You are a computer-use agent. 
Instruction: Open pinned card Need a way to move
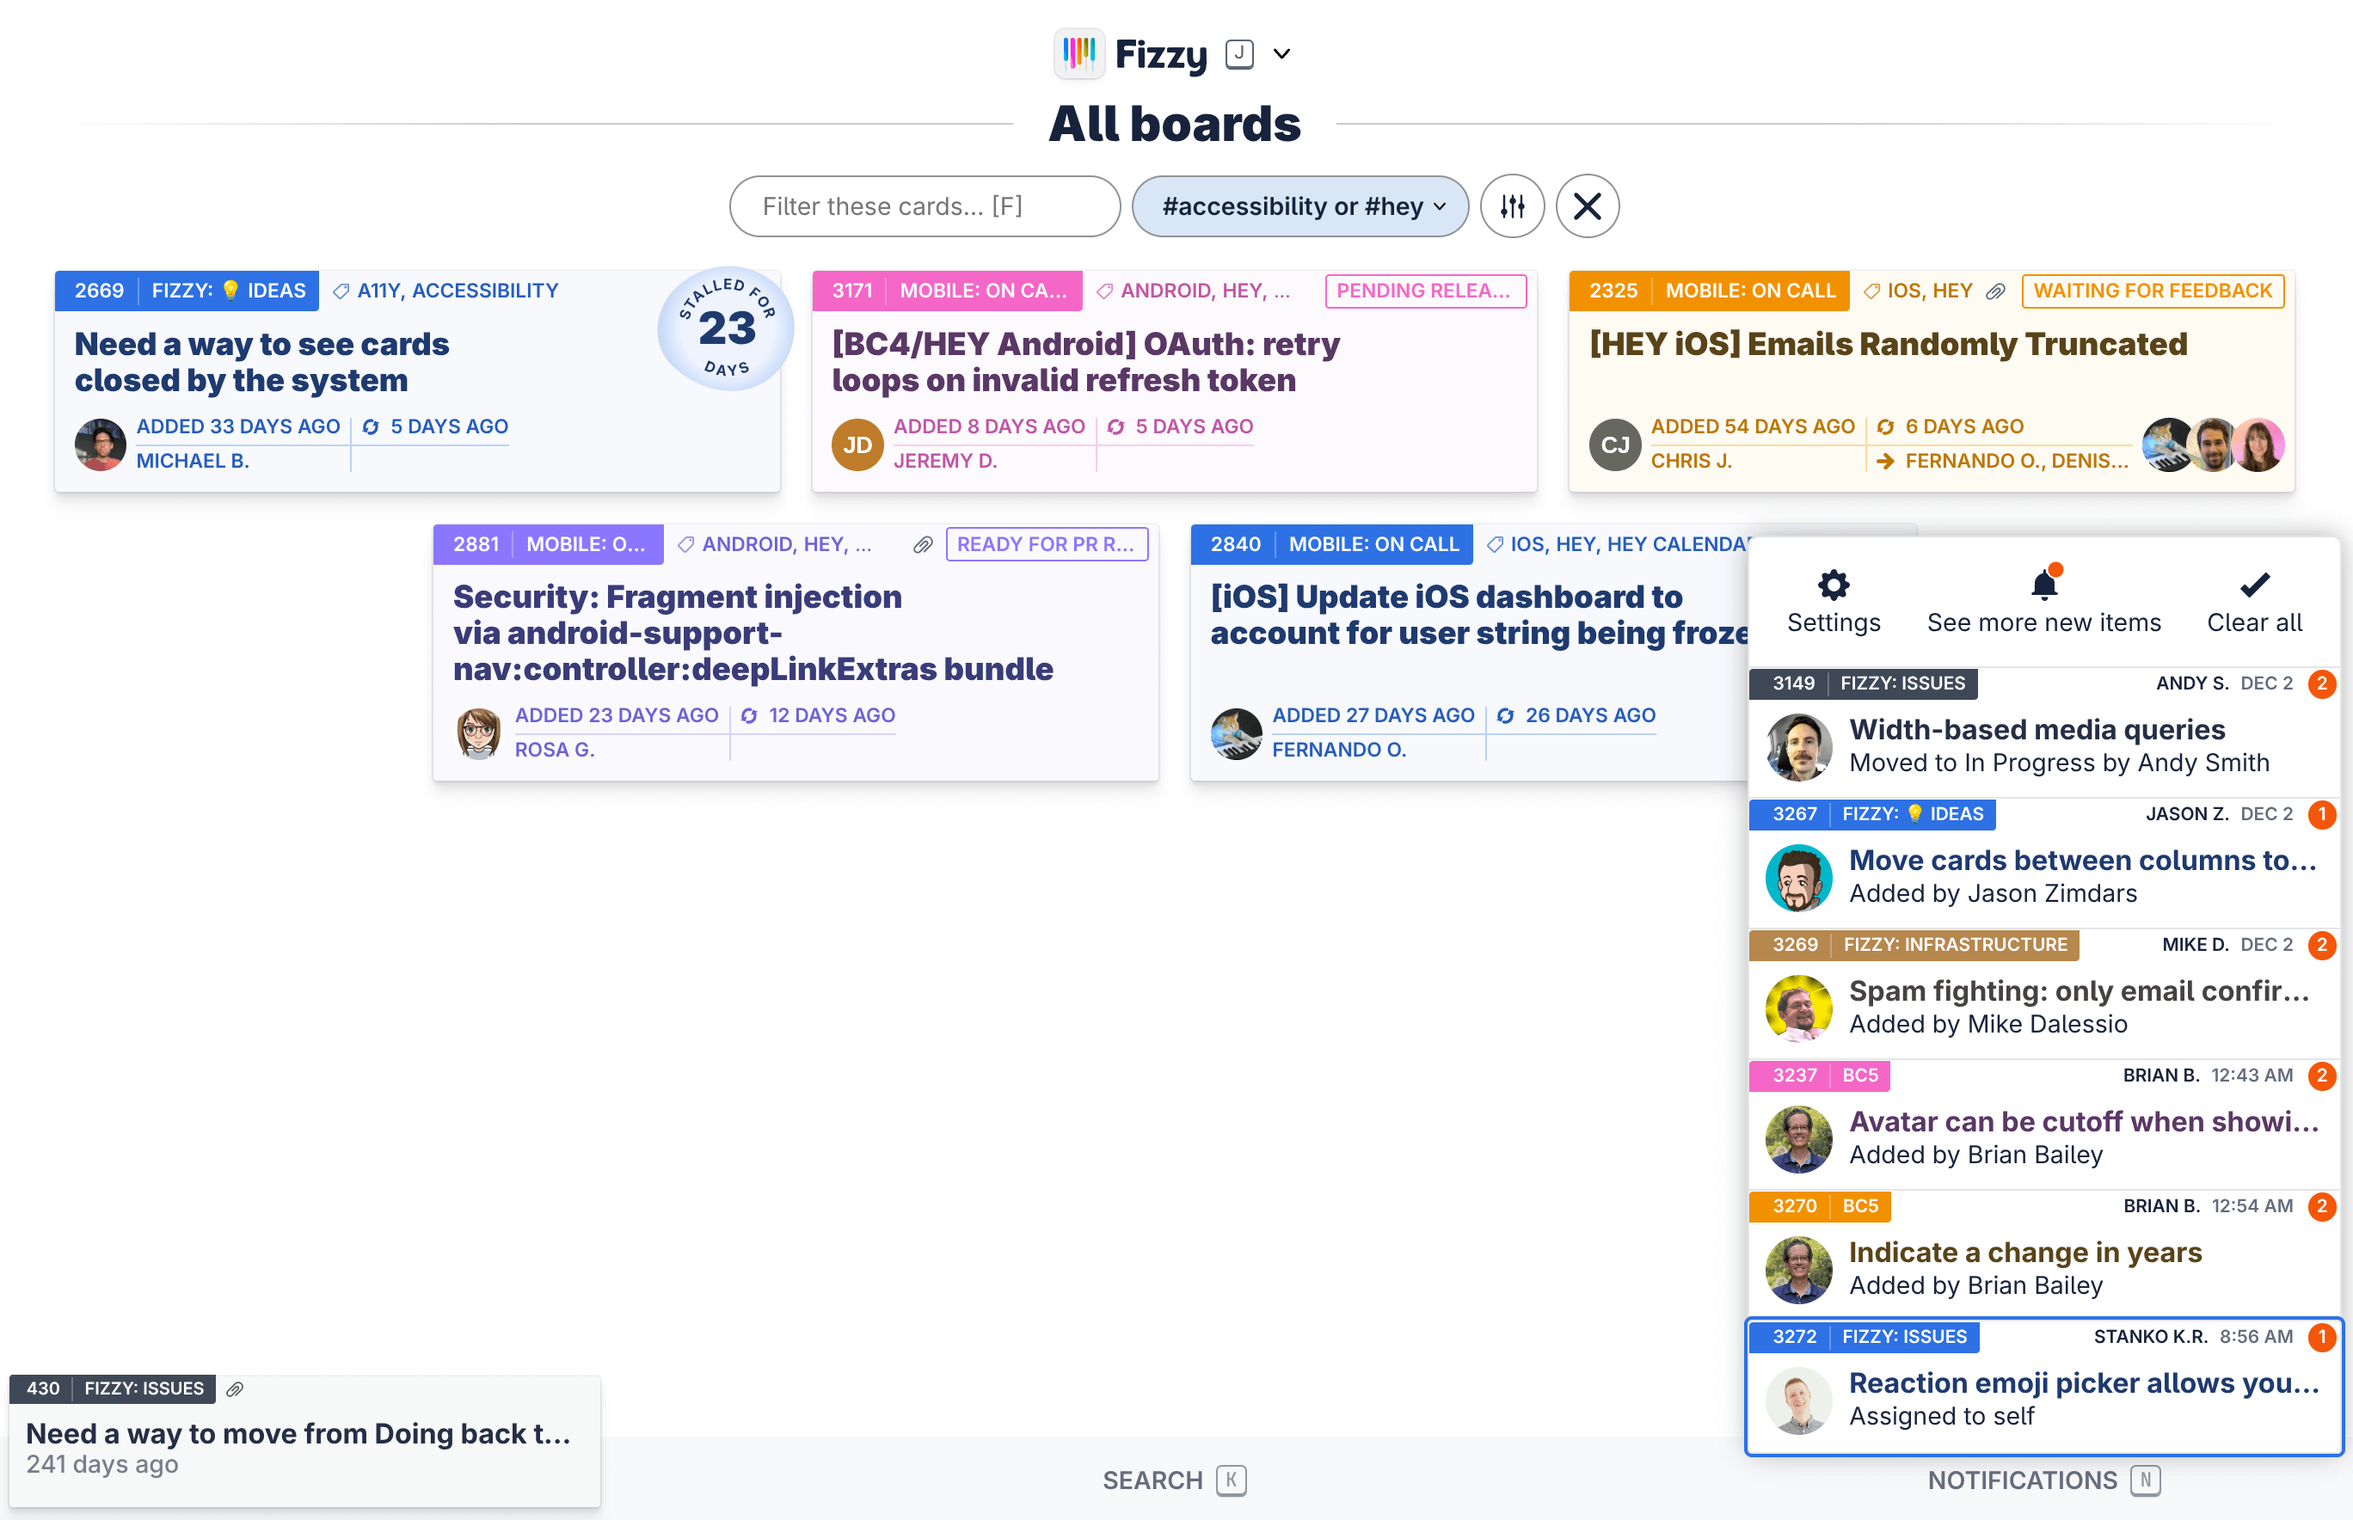click(298, 1433)
